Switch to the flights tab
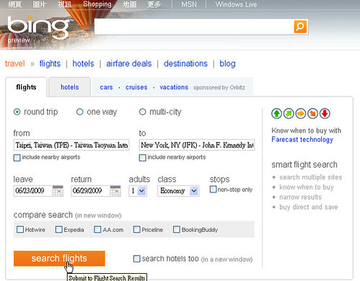The image size is (360, 281). click(x=26, y=87)
